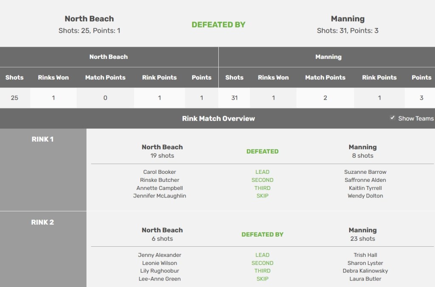This screenshot has width=435, height=287.
Task: Open player Jennifer McLaughlin's name
Action: (160, 196)
